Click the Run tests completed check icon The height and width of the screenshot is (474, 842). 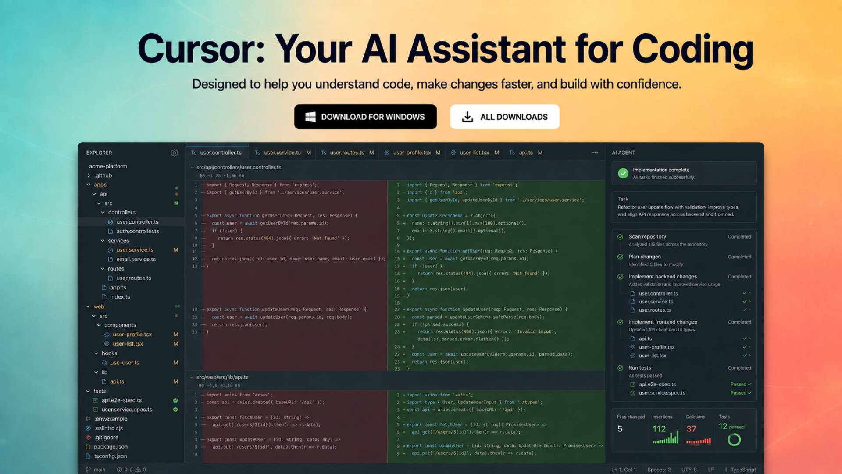[x=620, y=368]
